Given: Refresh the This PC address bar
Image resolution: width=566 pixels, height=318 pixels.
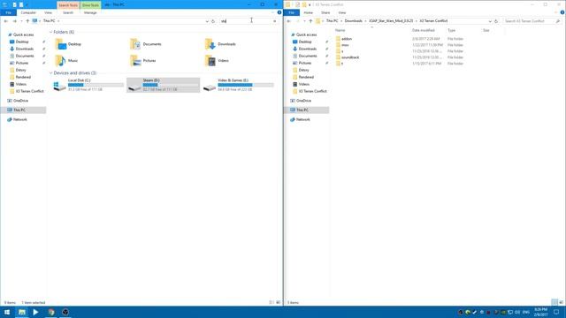Looking at the screenshot, I should [x=213, y=21].
